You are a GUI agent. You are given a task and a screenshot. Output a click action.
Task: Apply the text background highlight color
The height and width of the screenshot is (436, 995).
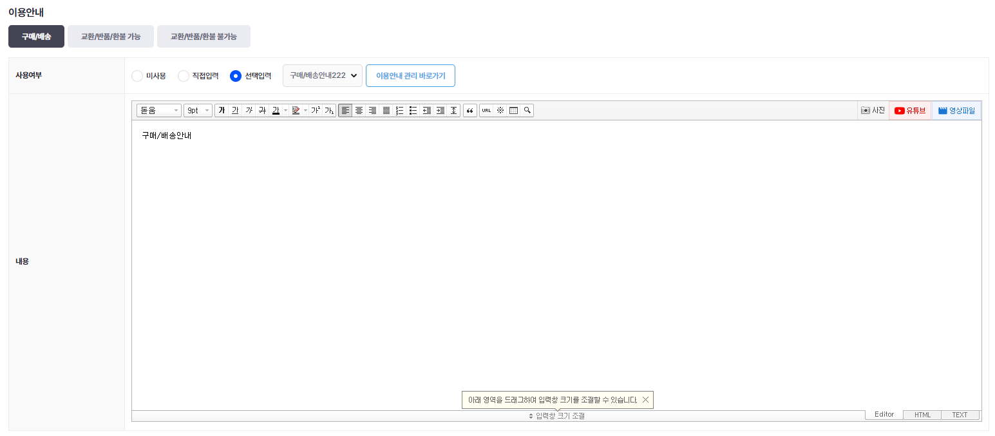(x=296, y=110)
